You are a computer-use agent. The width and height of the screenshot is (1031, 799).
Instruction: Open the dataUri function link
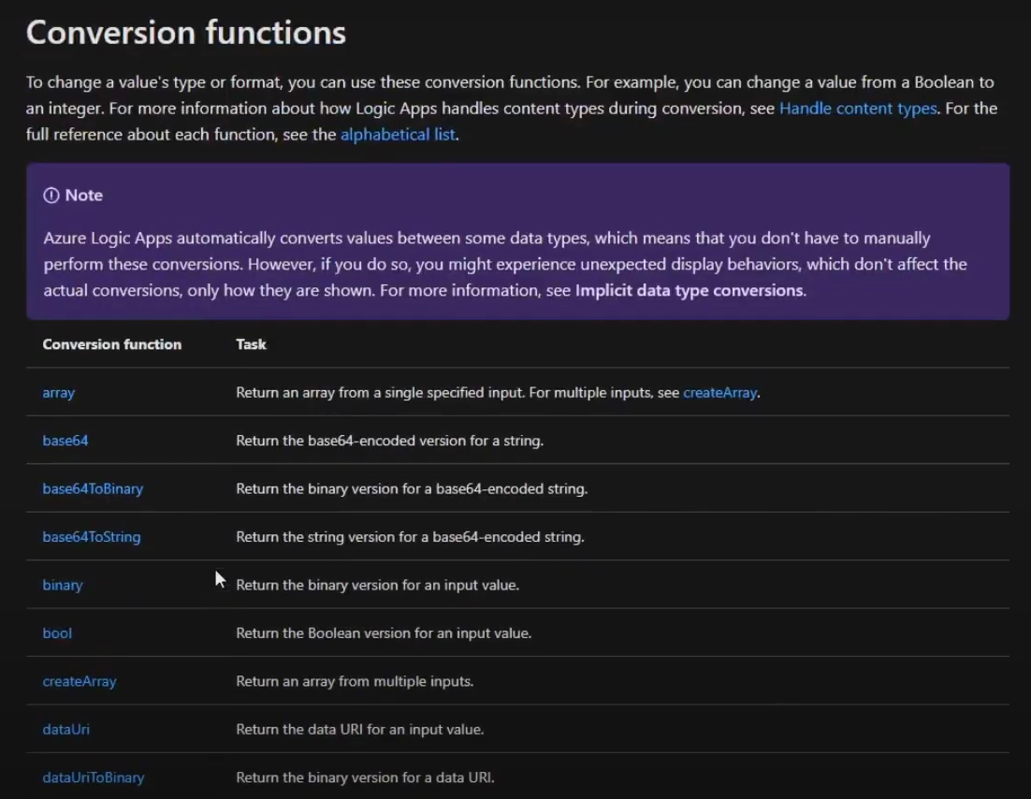tap(65, 729)
